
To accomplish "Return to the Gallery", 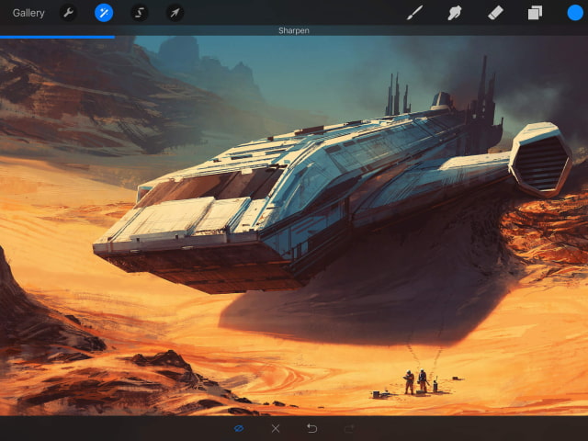I will pos(28,13).
